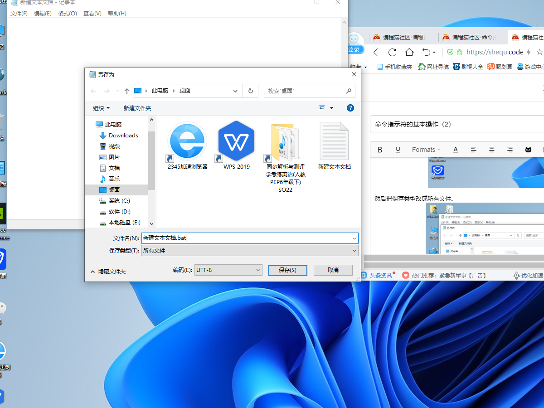This screenshot has width=544, height=408.
Task: Switch to the 编程猫社区-编程 browser tab
Action: pyautogui.click(x=403, y=38)
